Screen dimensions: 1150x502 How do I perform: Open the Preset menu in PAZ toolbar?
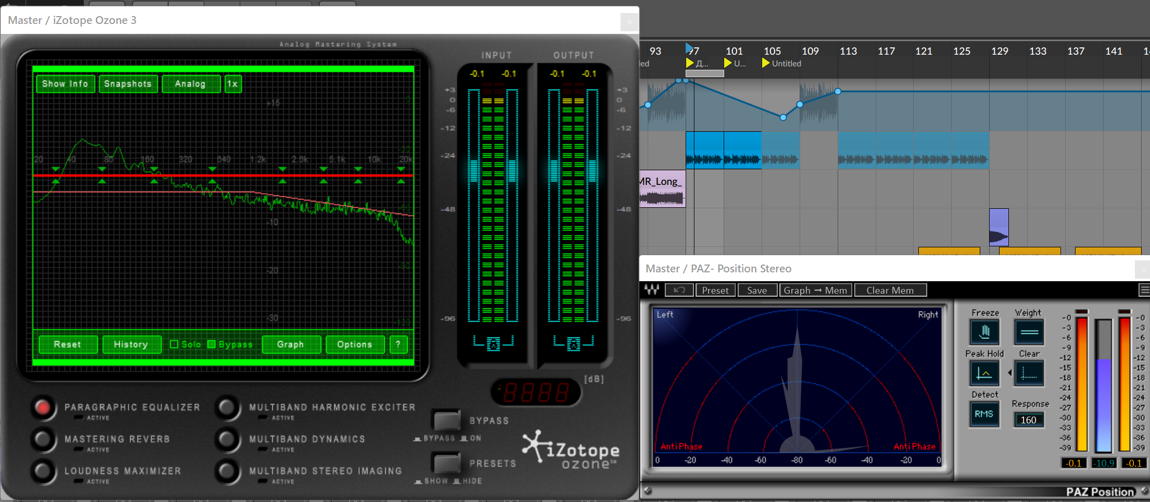(x=715, y=290)
